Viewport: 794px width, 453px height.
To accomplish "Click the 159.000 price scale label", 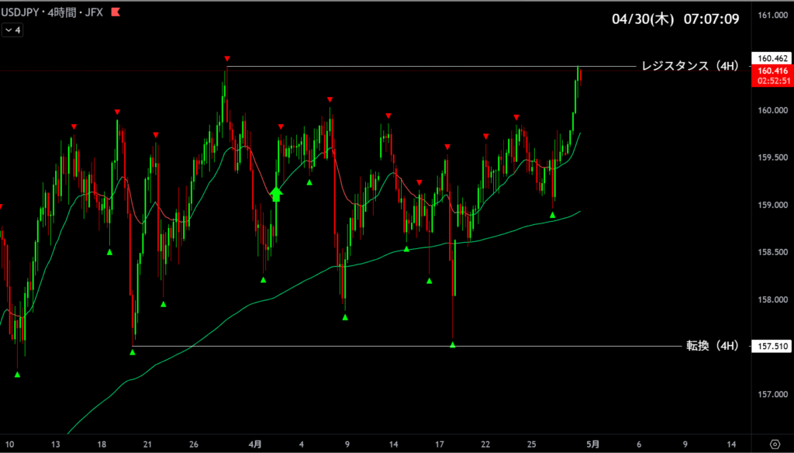I will point(772,205).
